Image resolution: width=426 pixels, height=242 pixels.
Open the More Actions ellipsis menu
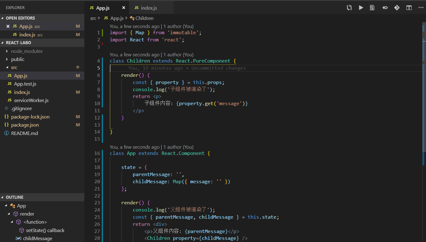point(421,8)
